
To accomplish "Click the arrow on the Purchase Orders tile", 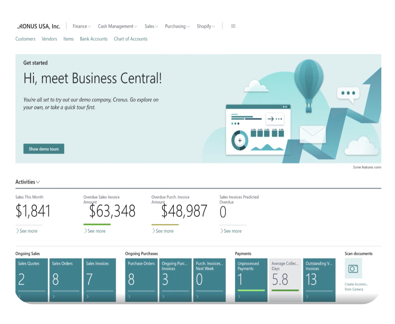I will tap(129, 297).
